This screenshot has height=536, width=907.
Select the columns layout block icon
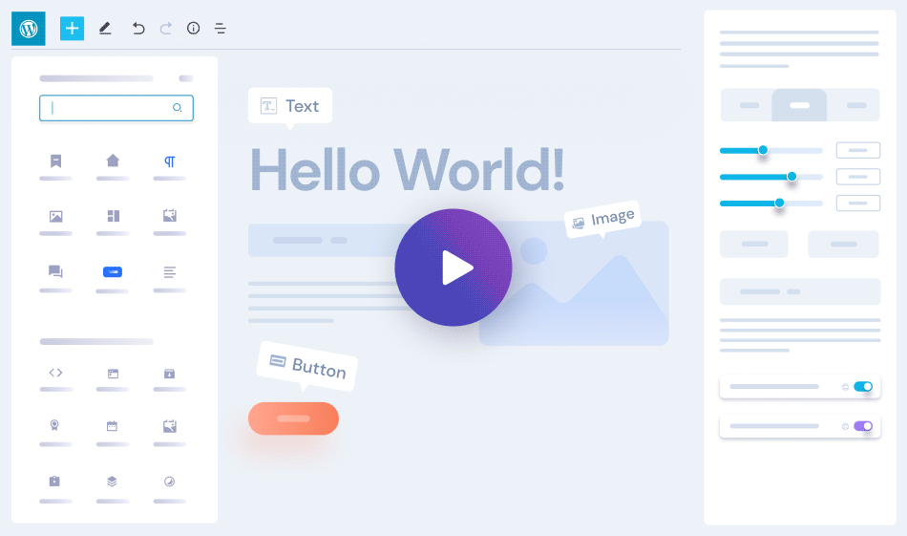pos(114,216)
